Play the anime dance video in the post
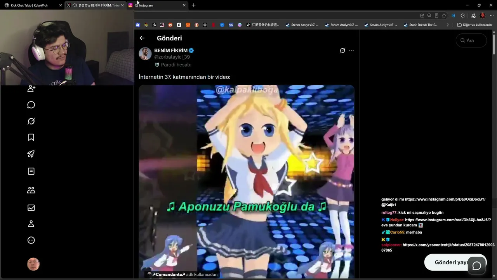Image resolution: width=497 pixels, height=280 pixels. pos(247,182)
